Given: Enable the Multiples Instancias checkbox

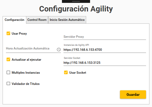Looking at the screenshot, I should coord(8,72).
